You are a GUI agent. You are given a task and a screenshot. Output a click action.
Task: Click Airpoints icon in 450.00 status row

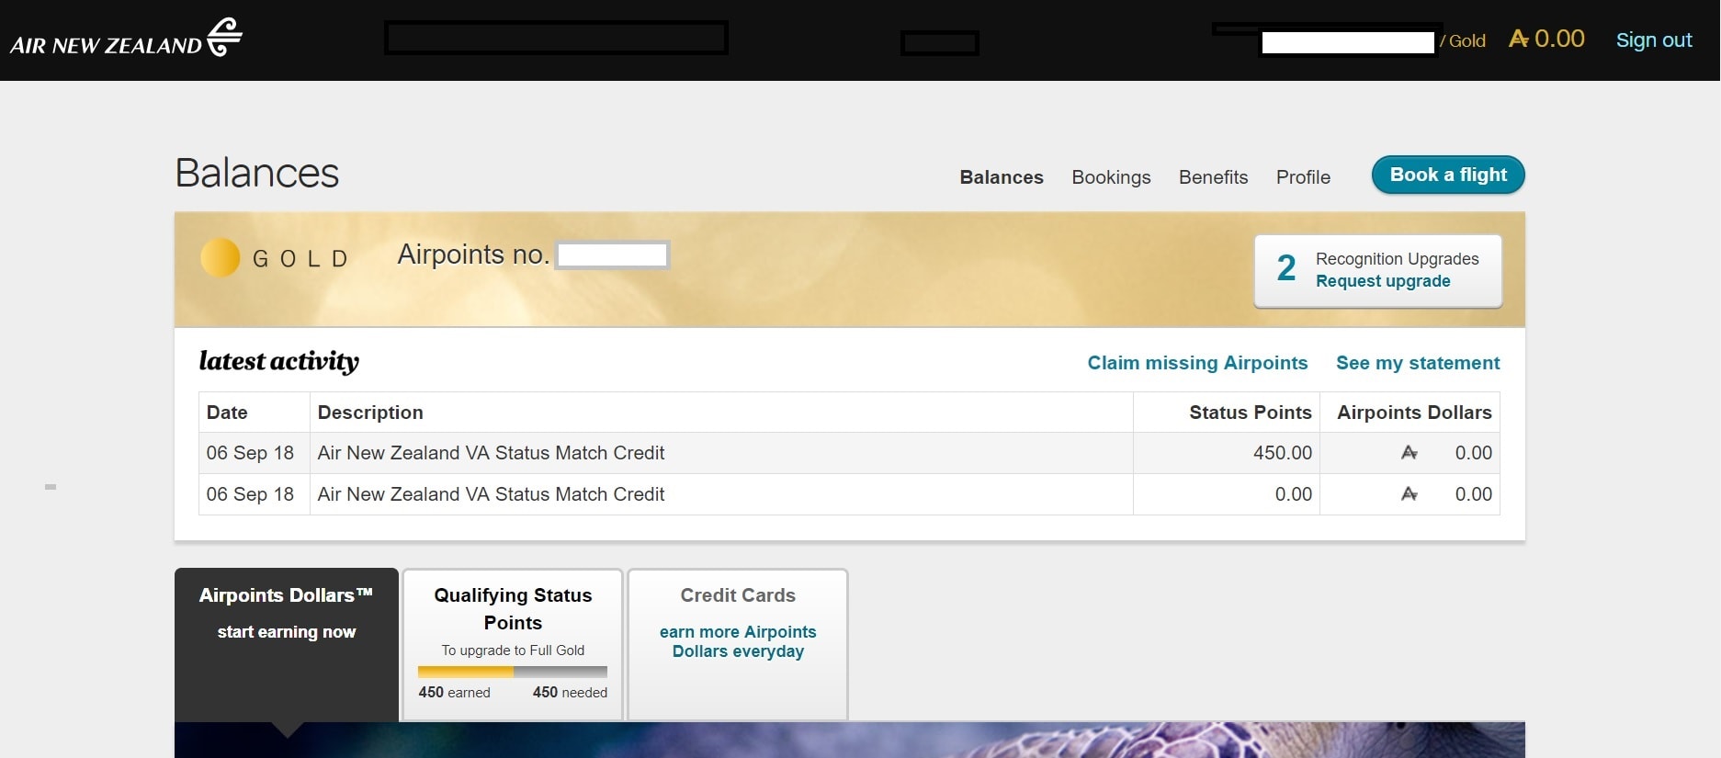[1410, 453]
